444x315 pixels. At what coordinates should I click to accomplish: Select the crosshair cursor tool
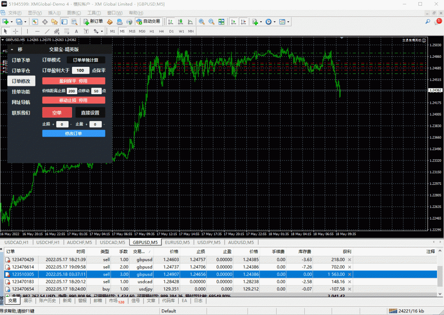tap(16, 31)
